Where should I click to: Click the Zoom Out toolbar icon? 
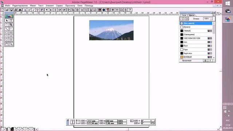117,10
